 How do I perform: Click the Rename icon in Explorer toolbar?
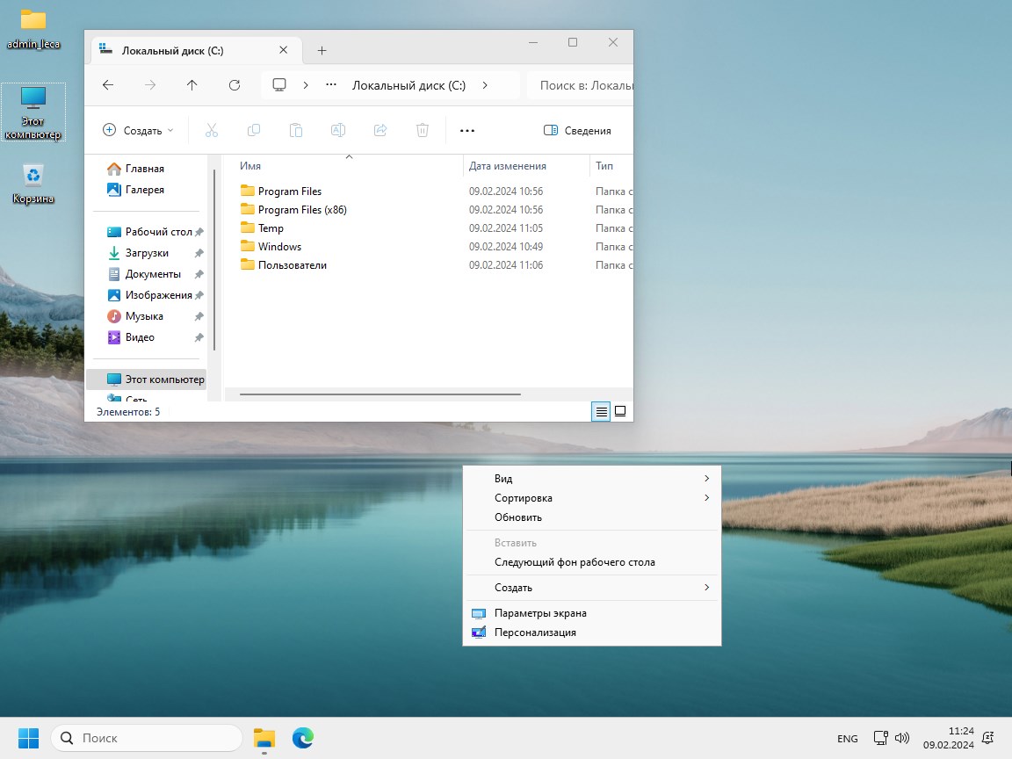pyautogui.click(x=337, y=130)
